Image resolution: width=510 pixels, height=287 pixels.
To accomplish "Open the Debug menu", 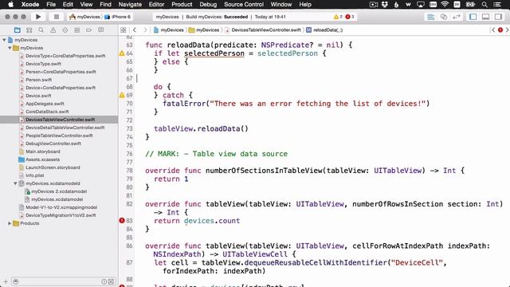I will click(208, 5).
